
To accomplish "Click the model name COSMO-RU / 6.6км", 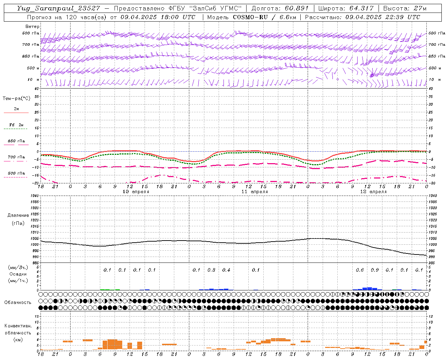I will [264, 17].
